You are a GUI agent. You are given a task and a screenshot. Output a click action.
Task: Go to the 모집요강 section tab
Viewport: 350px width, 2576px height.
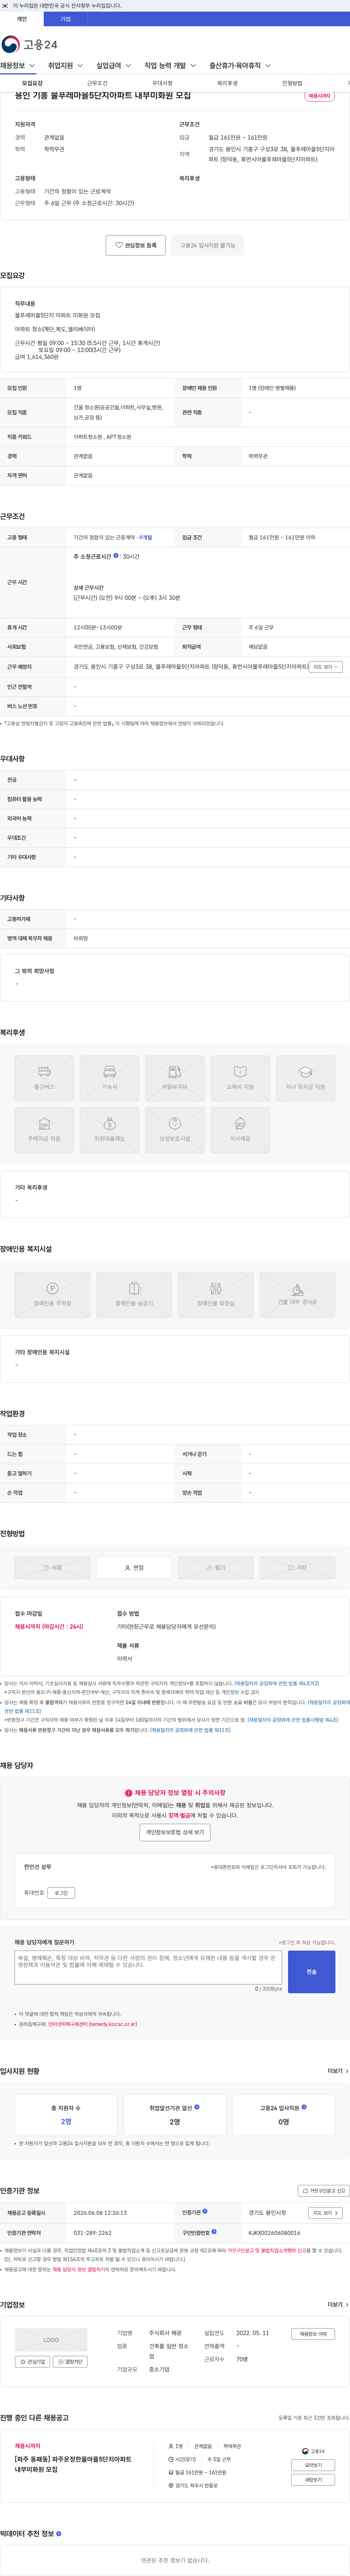coord(32,83)
